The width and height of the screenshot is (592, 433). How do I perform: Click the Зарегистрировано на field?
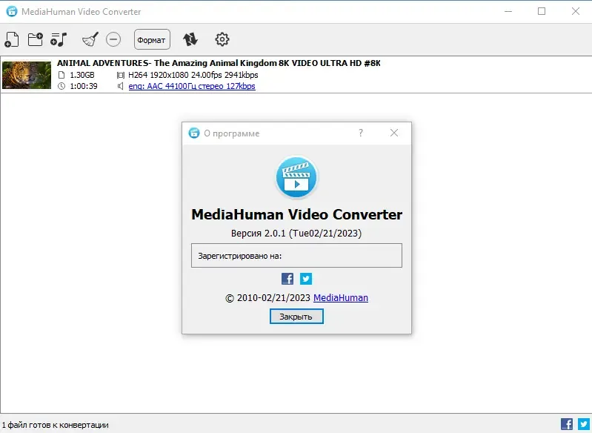297,255
